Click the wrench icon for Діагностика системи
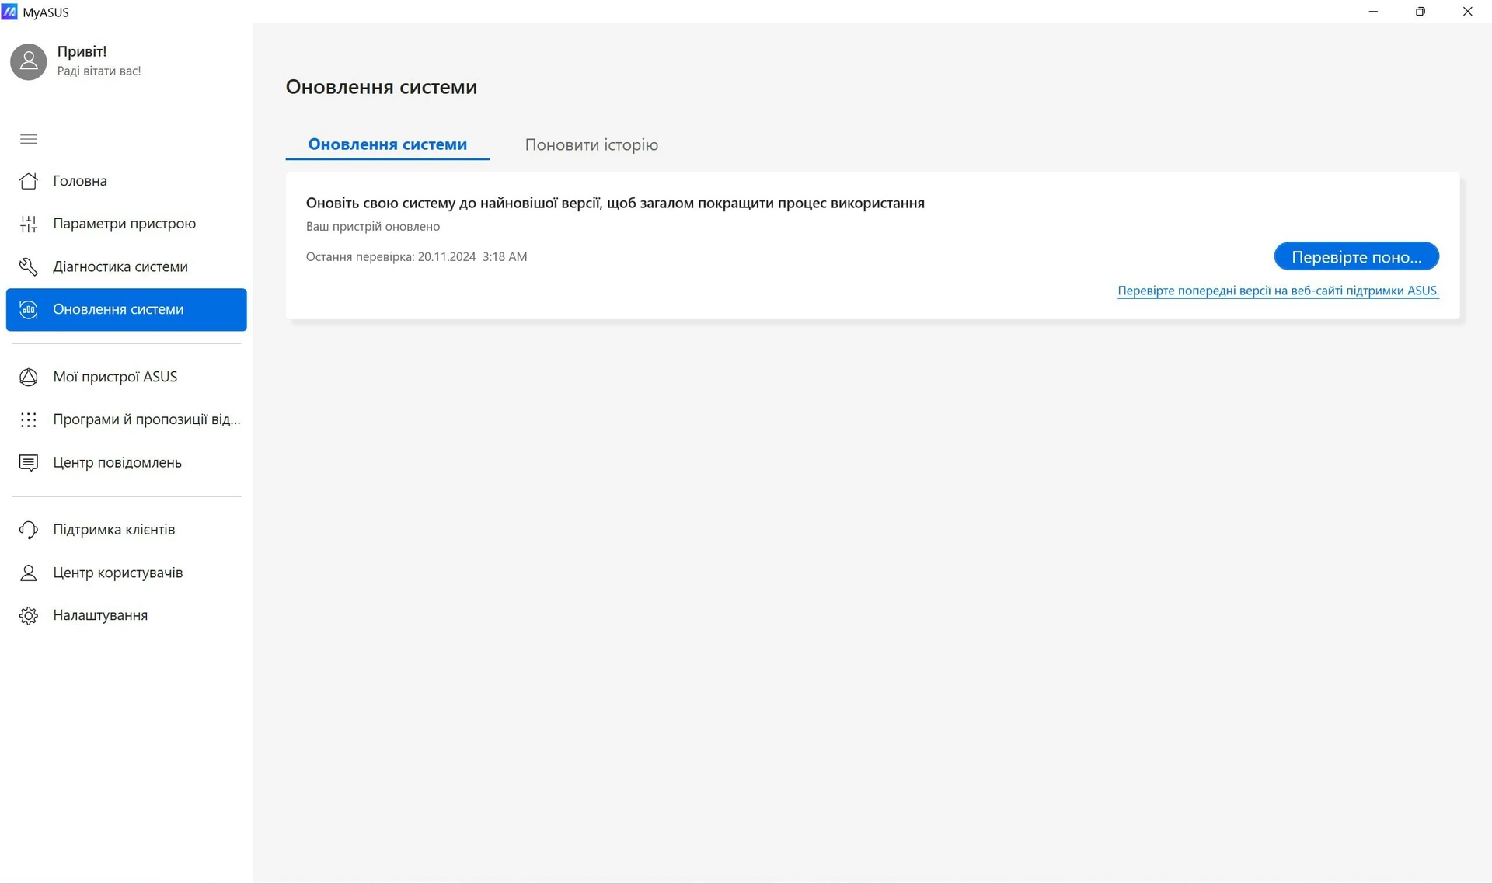This screenshot has height=884, width=1492. click(x=29, y=266)
